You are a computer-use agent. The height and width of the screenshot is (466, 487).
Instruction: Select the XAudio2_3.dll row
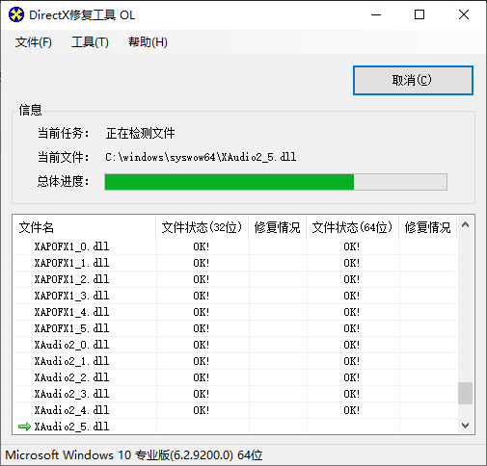(x=235, y=394)
